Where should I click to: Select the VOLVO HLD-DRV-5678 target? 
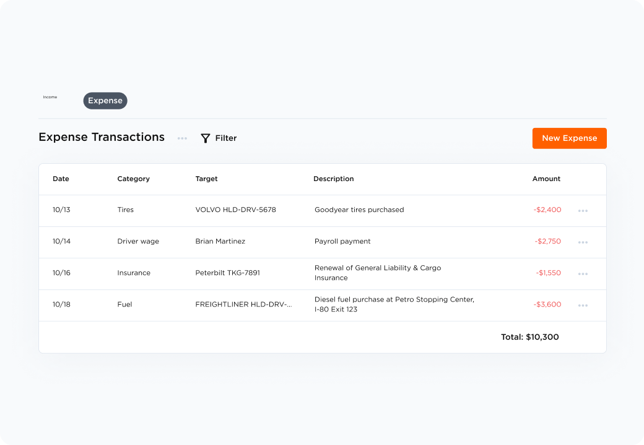[235, 210]
